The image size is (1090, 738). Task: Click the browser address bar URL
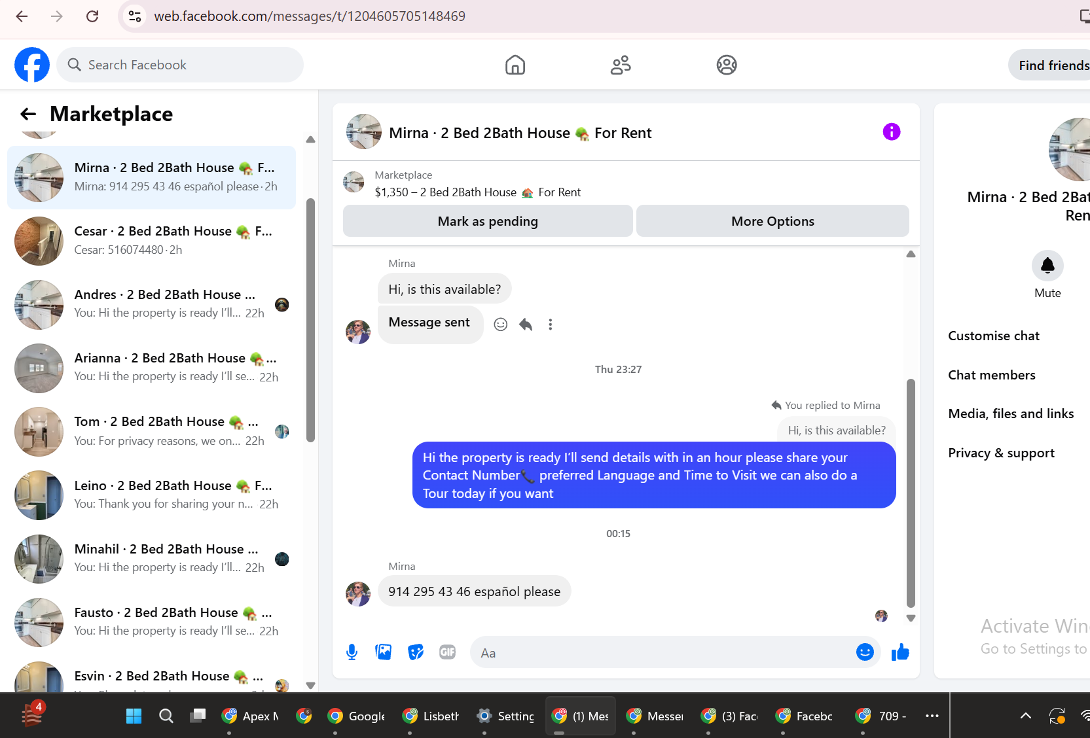[310, 16]
